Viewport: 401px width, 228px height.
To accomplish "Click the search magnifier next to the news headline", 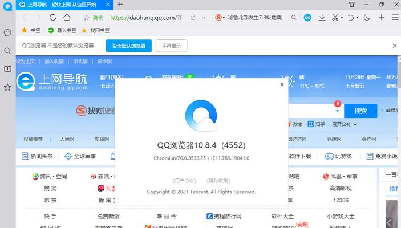I will (x=294, y=17).
